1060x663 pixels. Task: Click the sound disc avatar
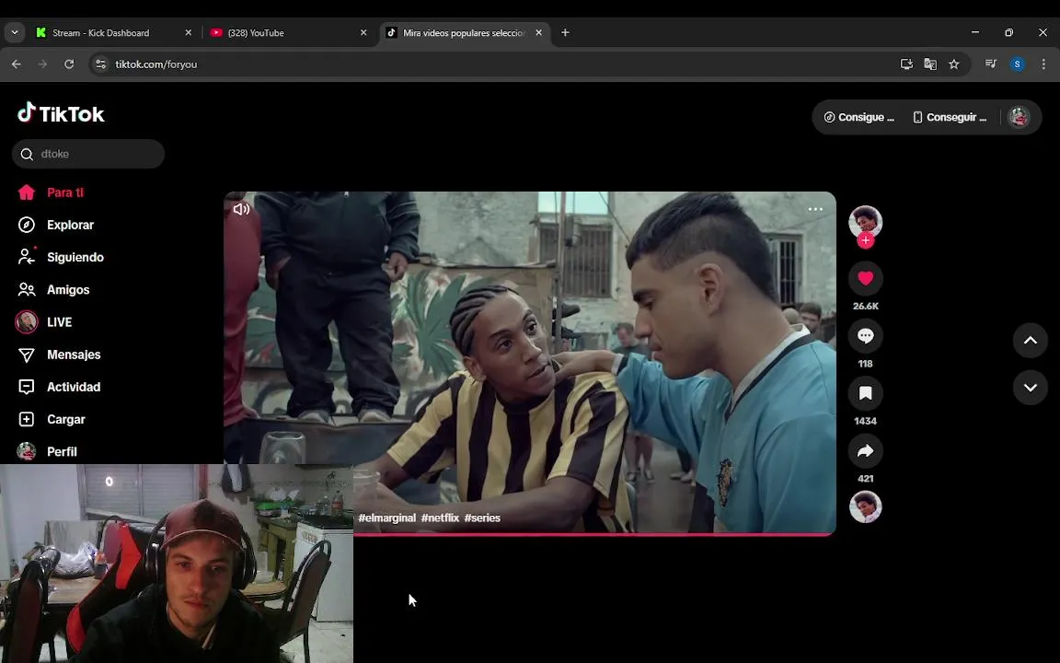click(865, 506)
